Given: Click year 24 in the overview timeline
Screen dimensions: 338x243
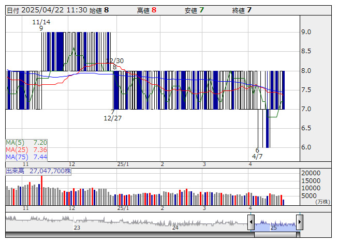Looking at the screenshot, I should pyautogui.click(x=175, y=227).
